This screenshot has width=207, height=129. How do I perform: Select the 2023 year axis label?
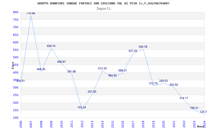194,124
